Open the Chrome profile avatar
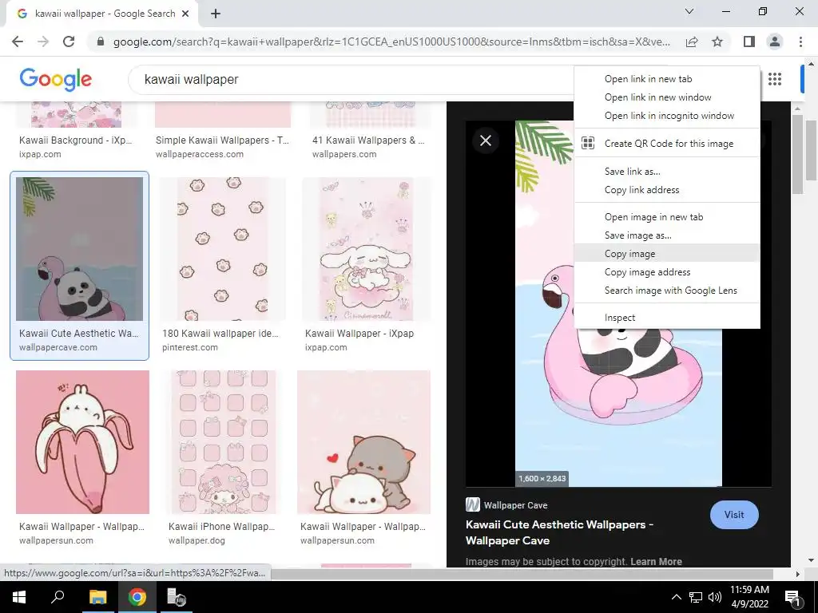The width and height of the screenshot is (818, 613). coord(775,42)
